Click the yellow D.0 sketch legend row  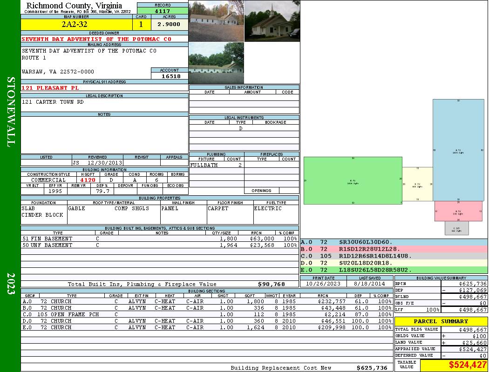[394, 263]
